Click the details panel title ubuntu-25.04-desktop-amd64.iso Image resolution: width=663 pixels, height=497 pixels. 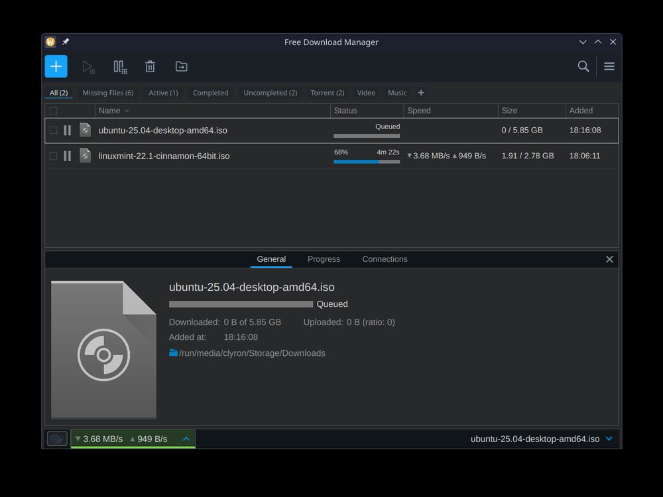251,288
